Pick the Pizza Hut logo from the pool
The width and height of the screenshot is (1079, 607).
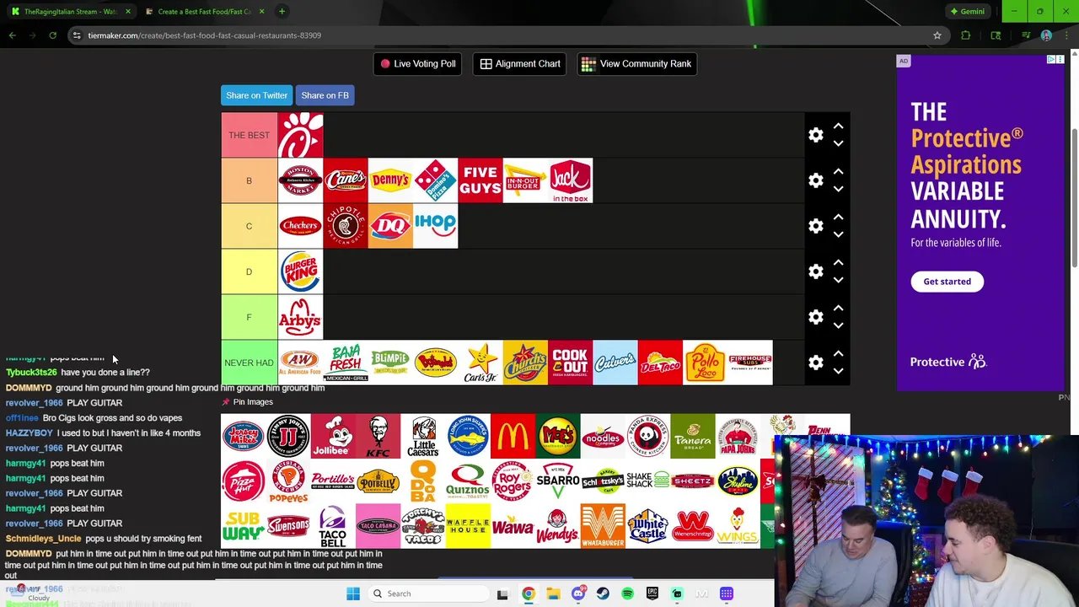click(x=243, y=481)
